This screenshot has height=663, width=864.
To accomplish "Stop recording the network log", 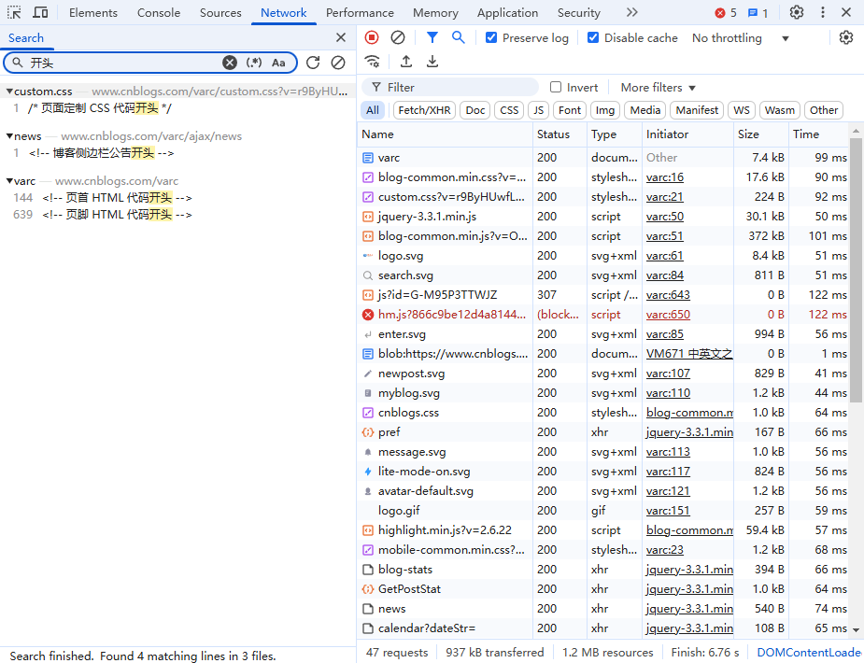I will tap(372, 37).
